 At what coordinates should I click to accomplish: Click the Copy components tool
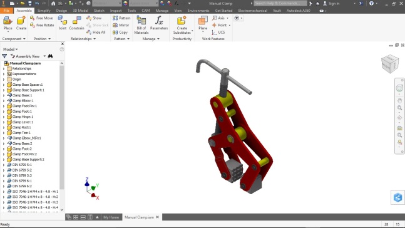pos(120,33)
